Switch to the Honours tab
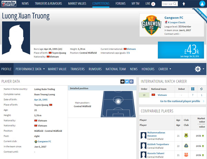207x159 pixels. pyautogui.click(x=148, y=69)
